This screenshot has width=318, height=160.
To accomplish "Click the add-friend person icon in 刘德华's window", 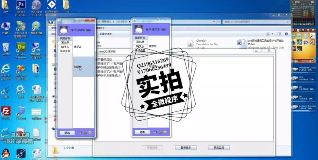I will (x=81, y=133).
